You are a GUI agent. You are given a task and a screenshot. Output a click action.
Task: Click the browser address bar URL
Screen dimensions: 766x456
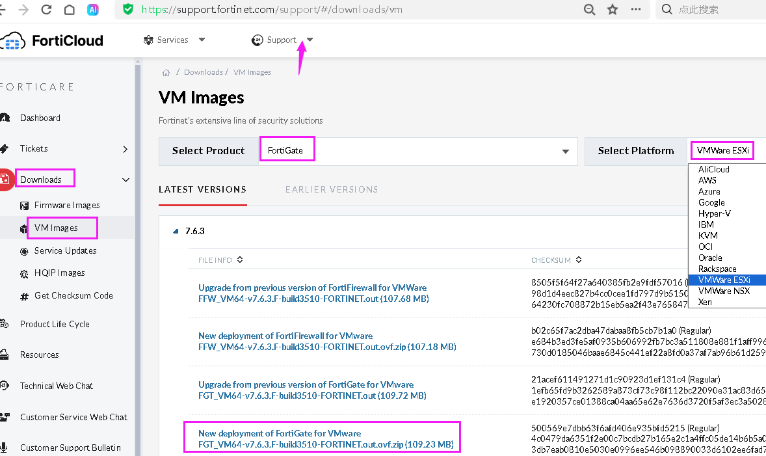point(272,9)
